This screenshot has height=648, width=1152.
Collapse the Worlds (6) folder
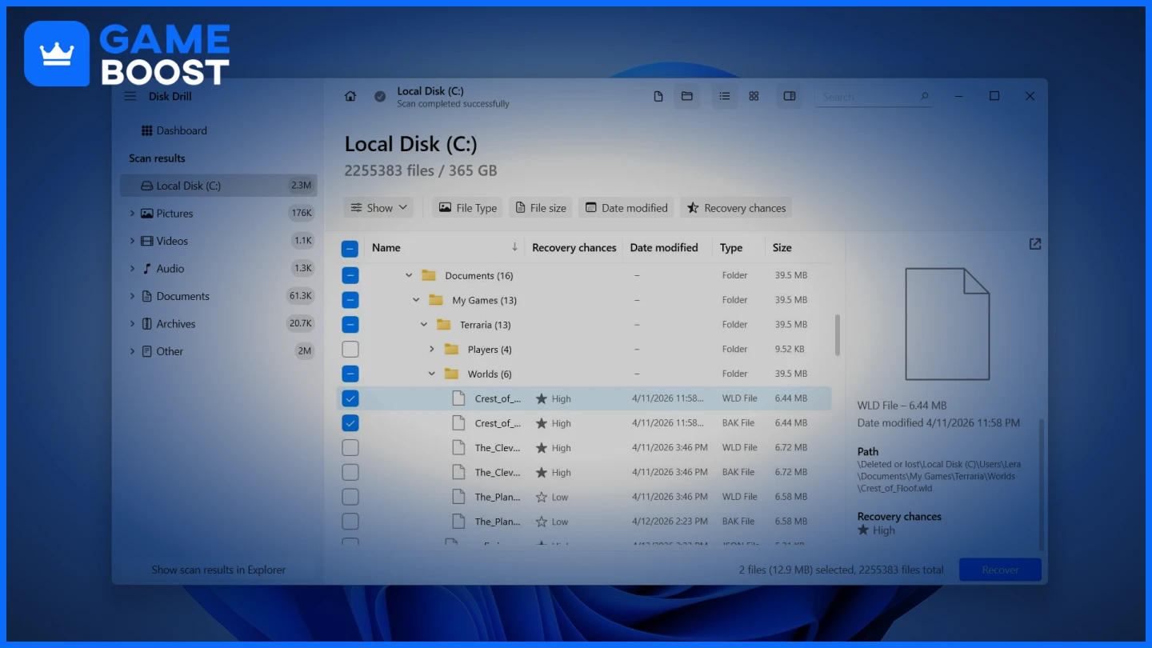point(431,374)
